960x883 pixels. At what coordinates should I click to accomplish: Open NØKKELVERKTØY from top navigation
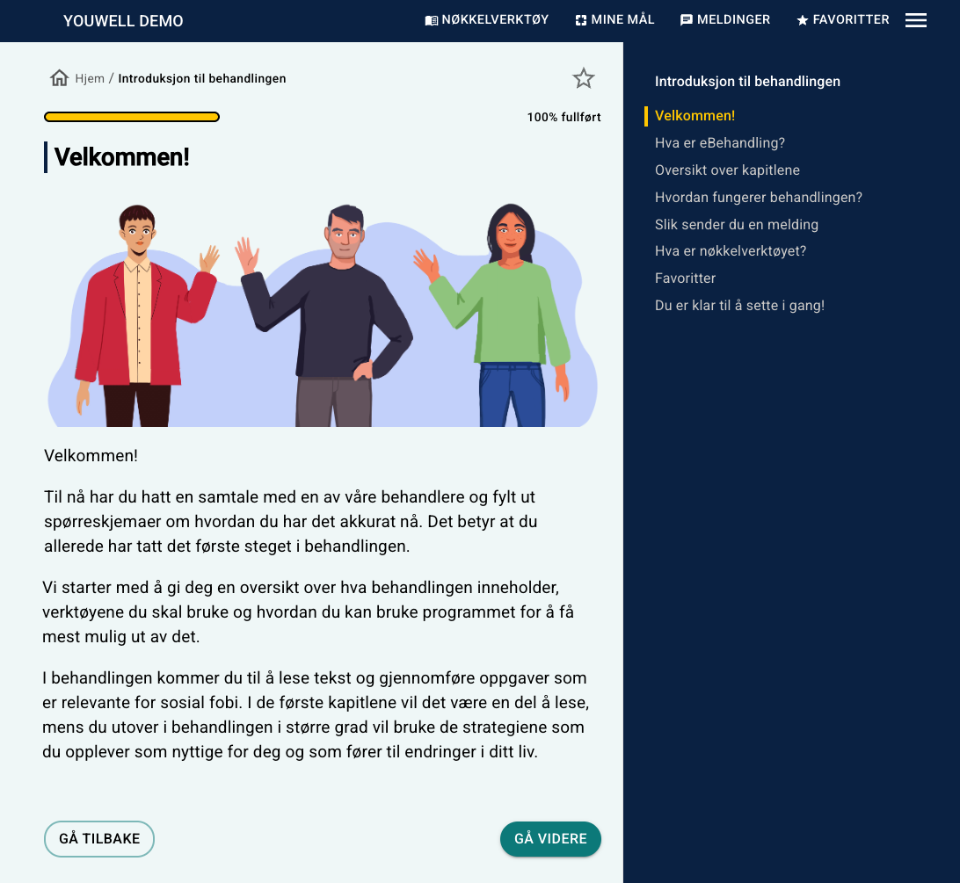click(487, 19)
